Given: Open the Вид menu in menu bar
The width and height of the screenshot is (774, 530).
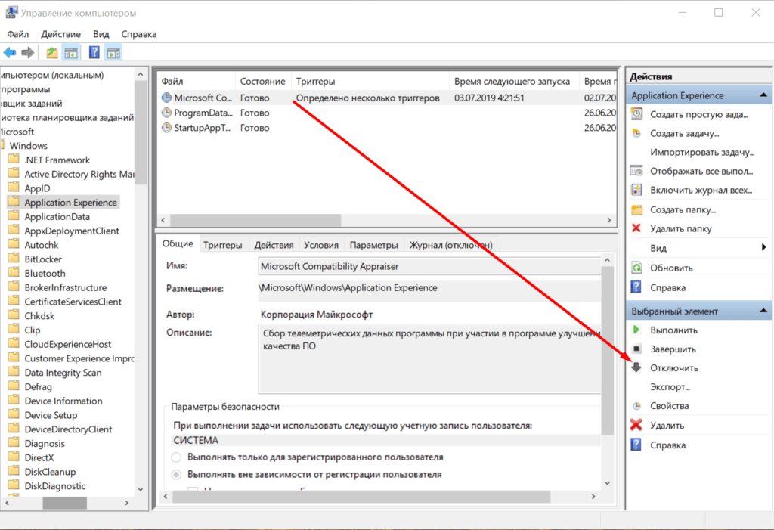Looking at the screenshot, I should pyautogui.click(x=101, y=34).
